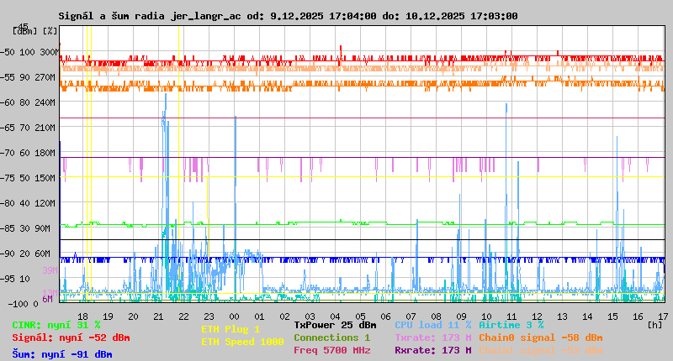Click the faint 'Chain1 signal -53 dBm' legend label
673x361 pixels.
click(x=541, y=350)
